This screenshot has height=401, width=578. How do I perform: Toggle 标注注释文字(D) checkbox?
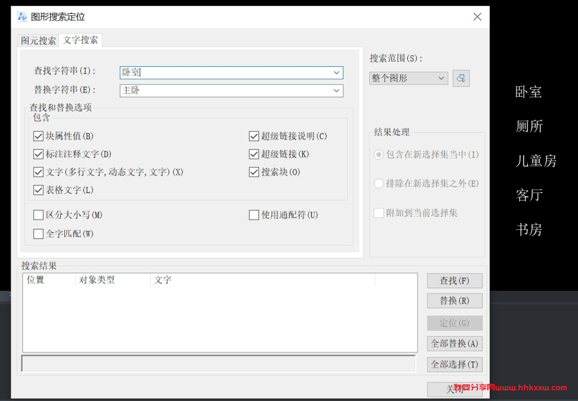[x=39, y=155]
